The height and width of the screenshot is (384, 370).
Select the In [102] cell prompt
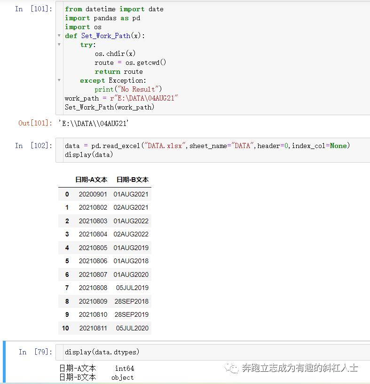[x=33, y=146]
